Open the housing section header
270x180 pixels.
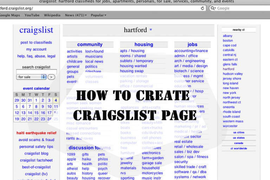pyautogui.click(x=143, y=45)
